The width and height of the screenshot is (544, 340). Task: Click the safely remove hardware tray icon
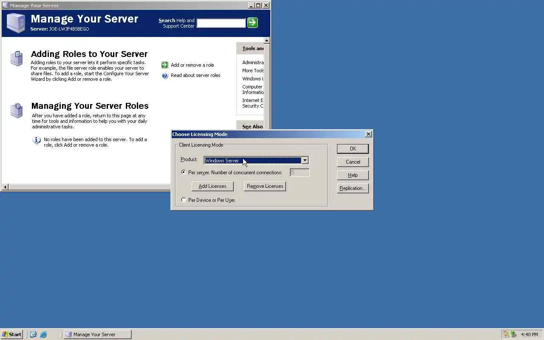coord(513,334)
